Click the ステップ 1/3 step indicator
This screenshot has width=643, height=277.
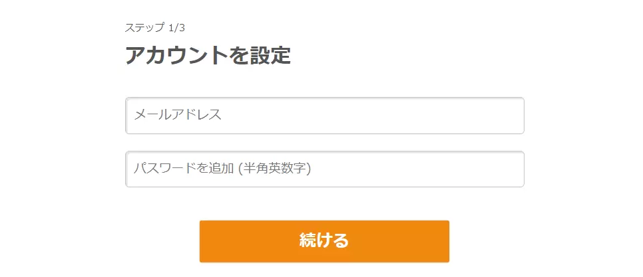tap(154, 28)
